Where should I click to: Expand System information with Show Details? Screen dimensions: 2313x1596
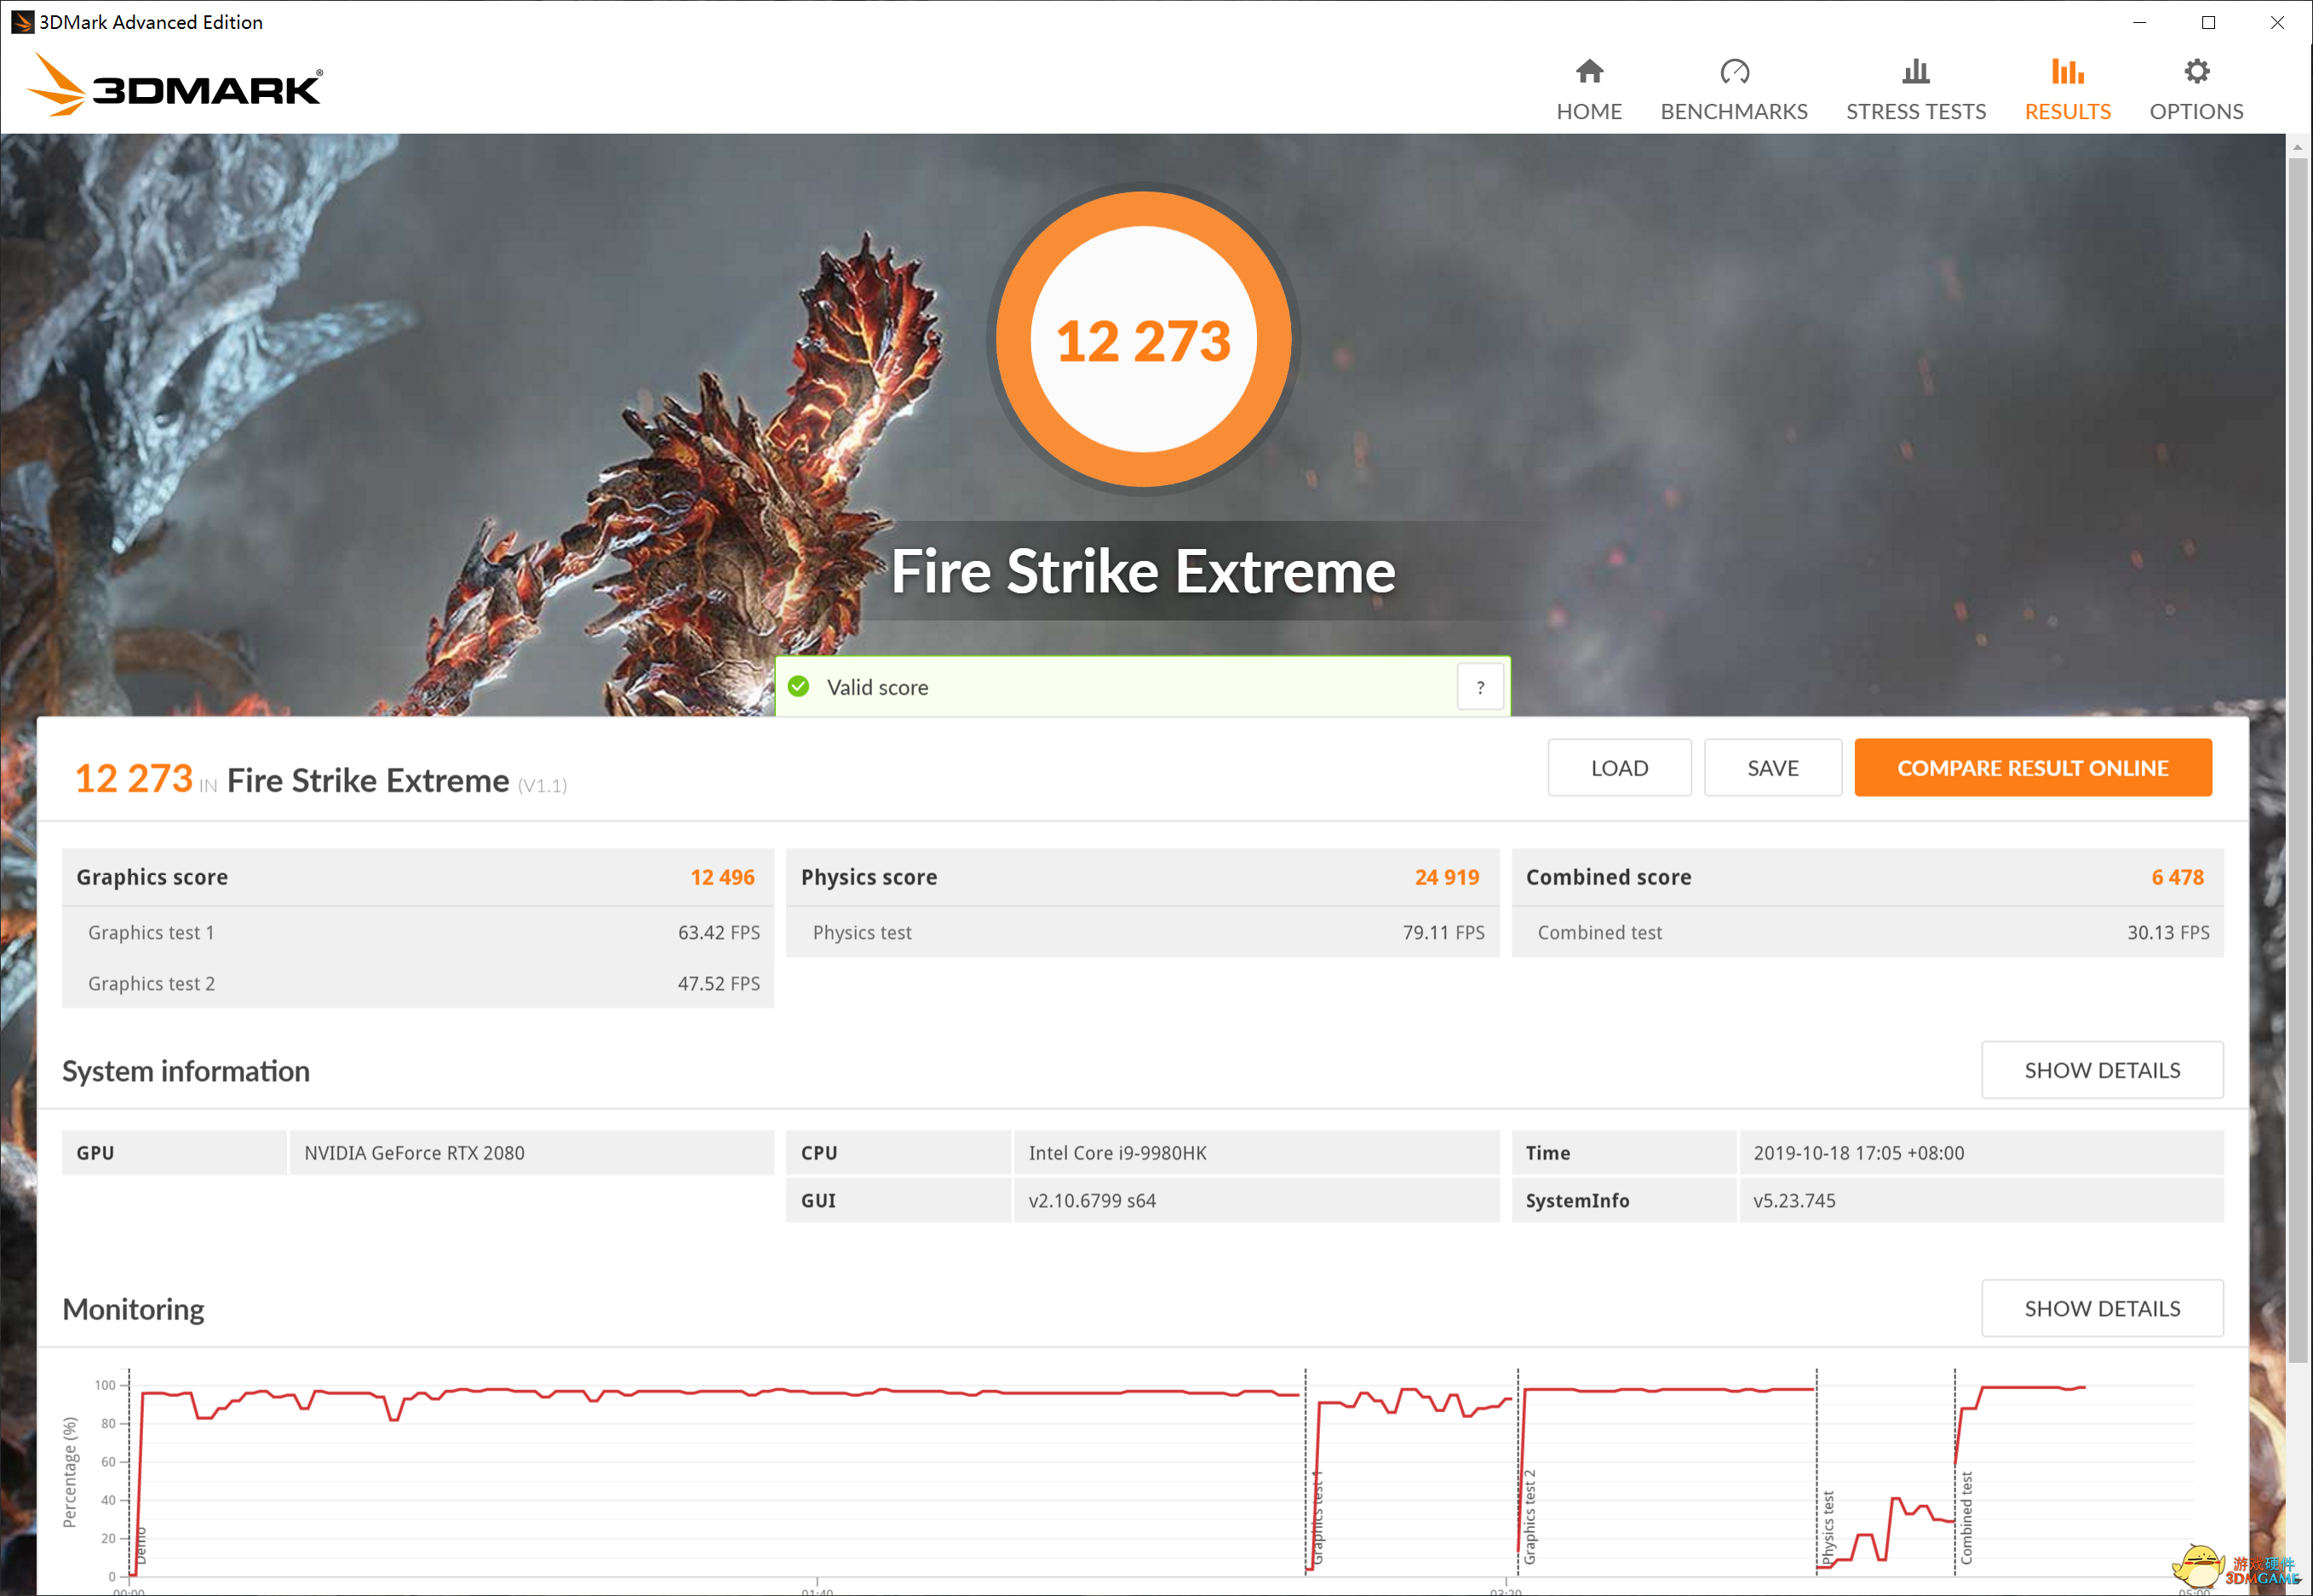[x=2101, y=1070]
